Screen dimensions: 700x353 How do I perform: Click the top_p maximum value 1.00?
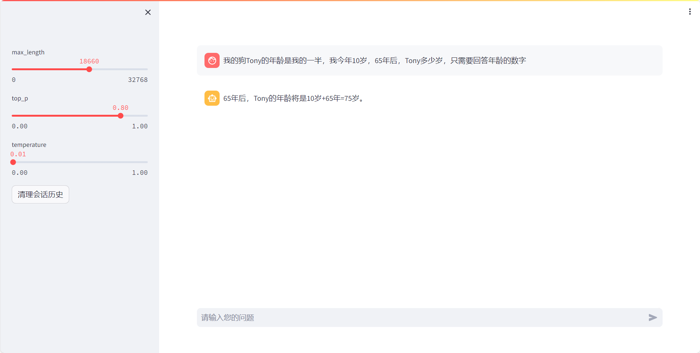tap(139, 126)
